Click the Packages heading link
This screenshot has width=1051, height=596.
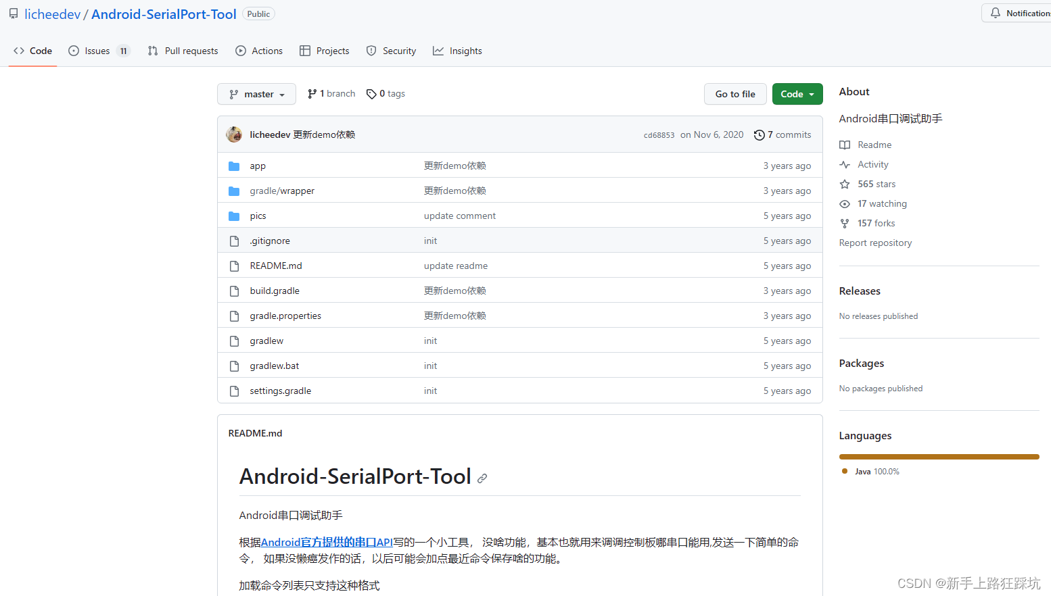862,364
